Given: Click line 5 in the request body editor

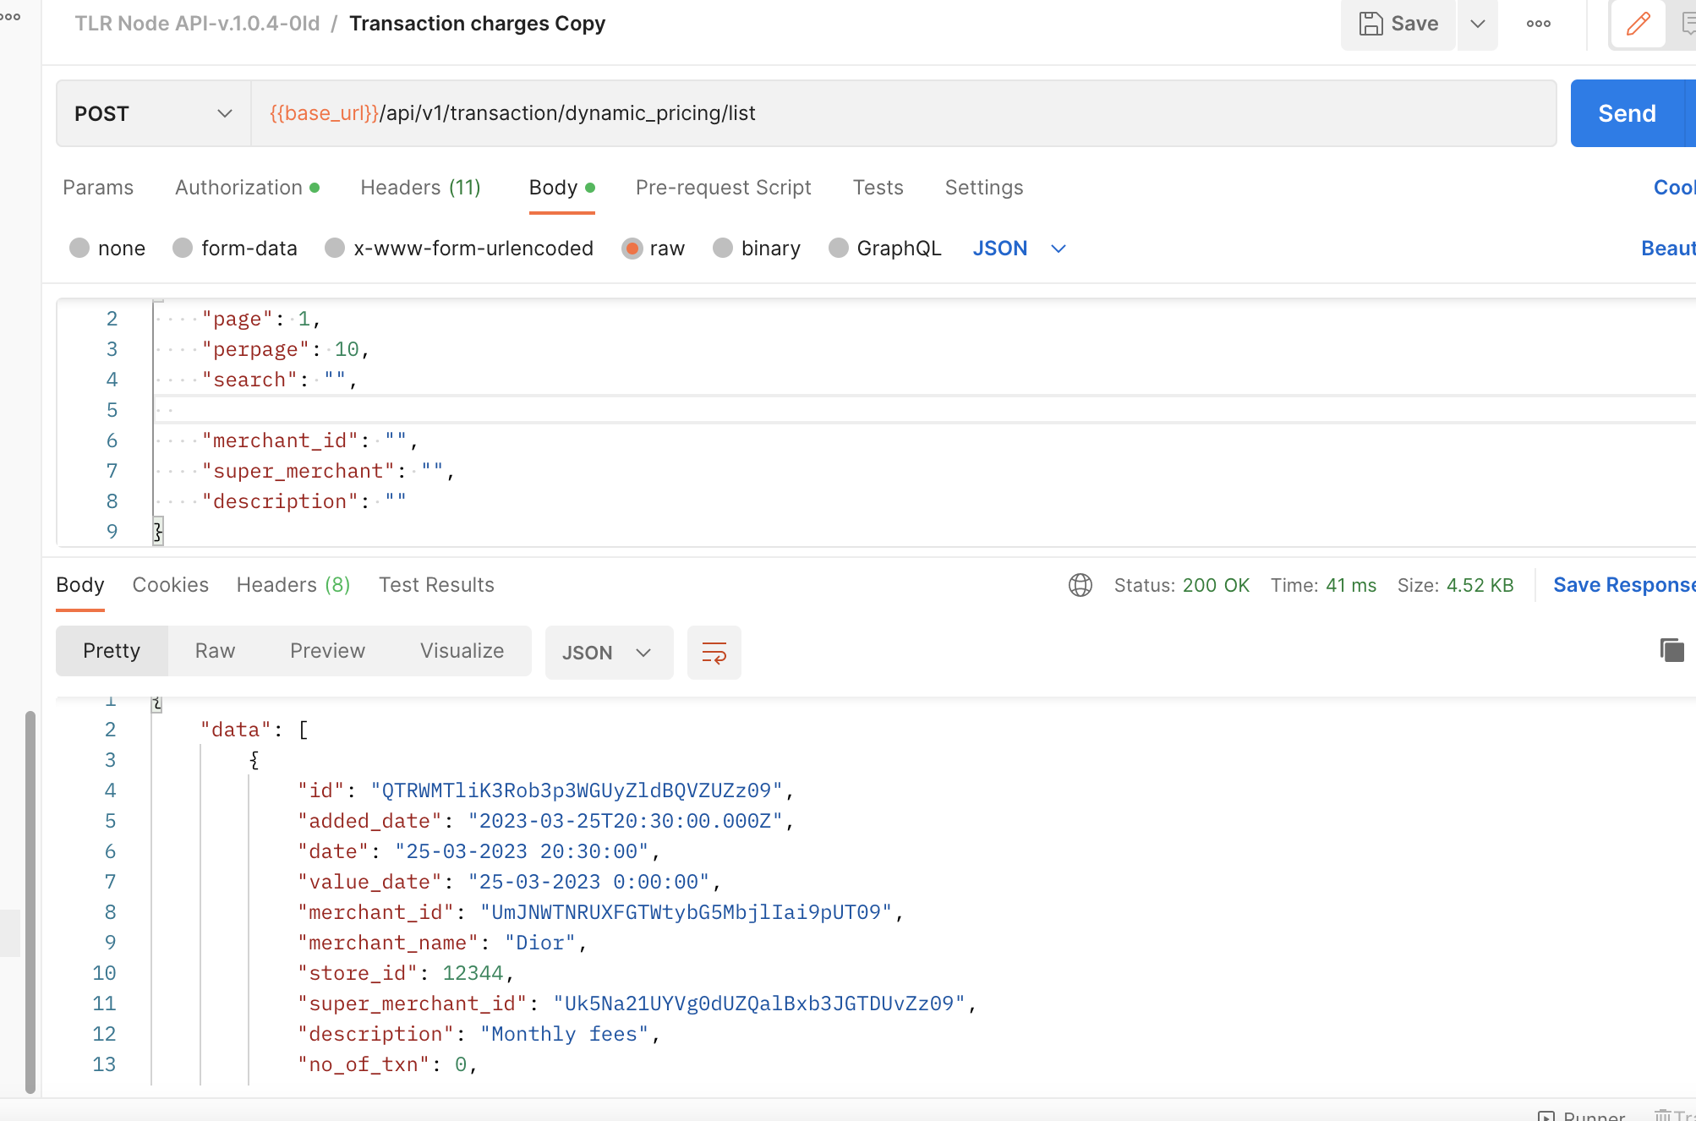Looking at the screenshot, I should 925,410.
